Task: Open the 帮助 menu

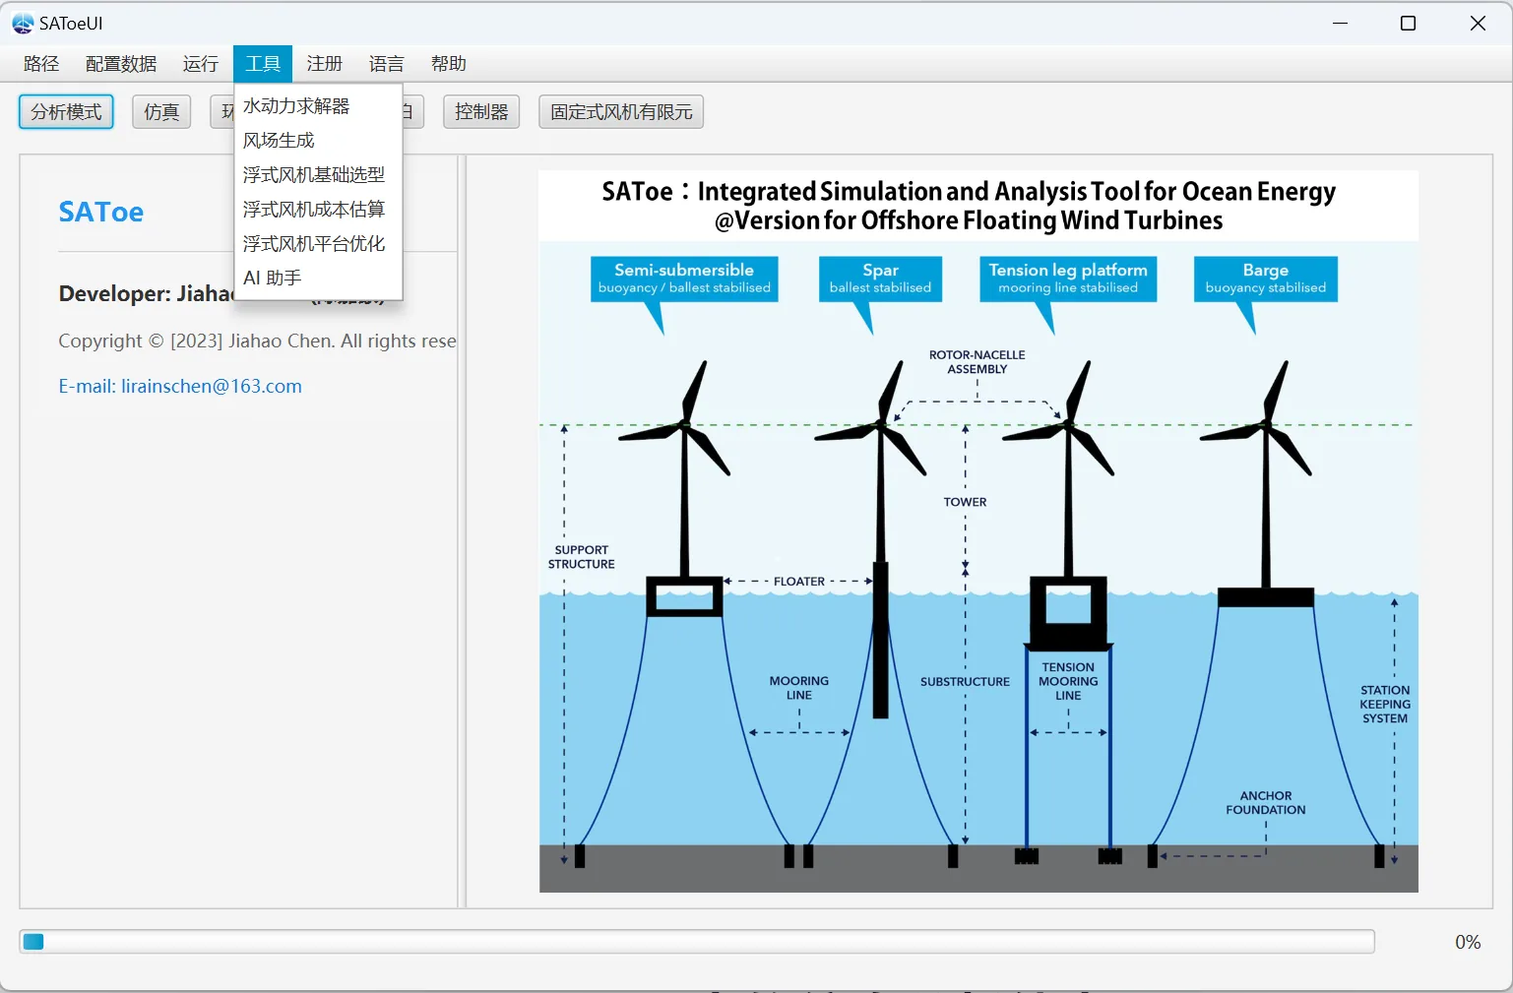Action: coord(449,64)
